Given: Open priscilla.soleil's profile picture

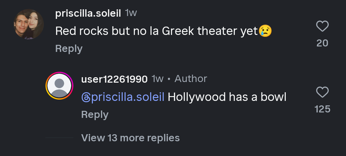Looking at the screenshot, I should click(x=29, y=24).
